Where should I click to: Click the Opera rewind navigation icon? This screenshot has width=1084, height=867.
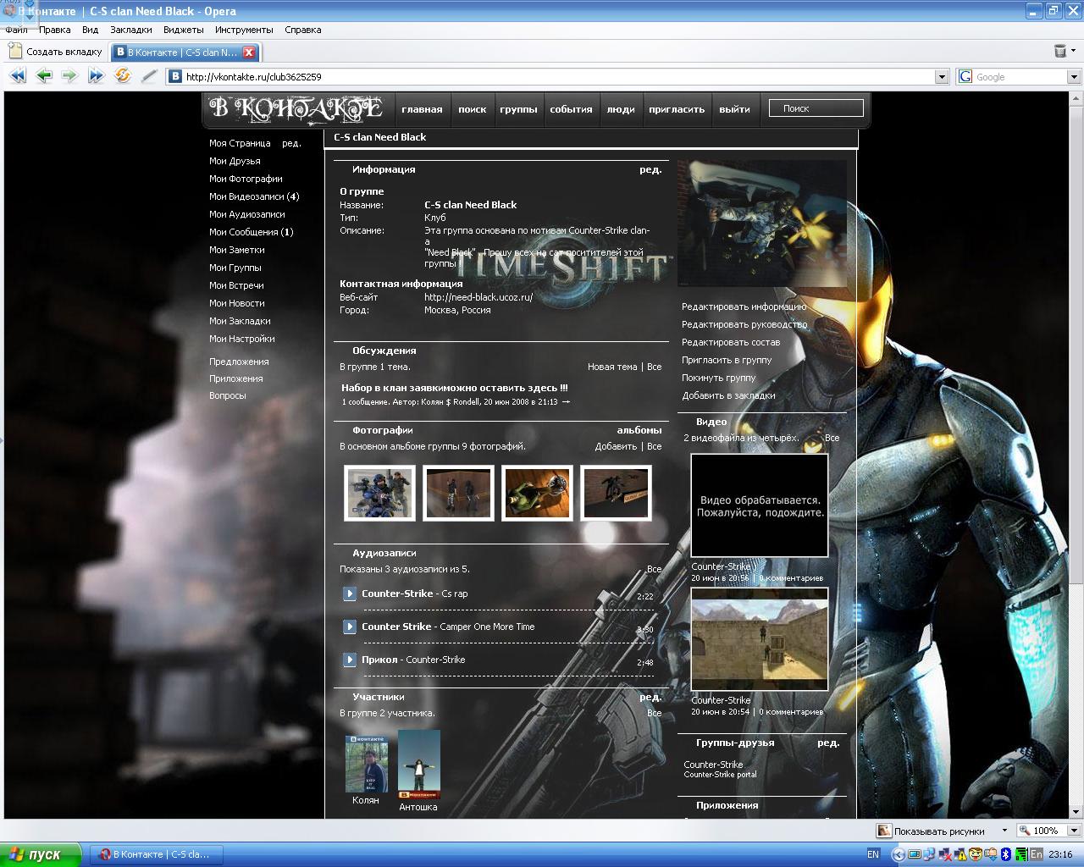click(18, 76)
